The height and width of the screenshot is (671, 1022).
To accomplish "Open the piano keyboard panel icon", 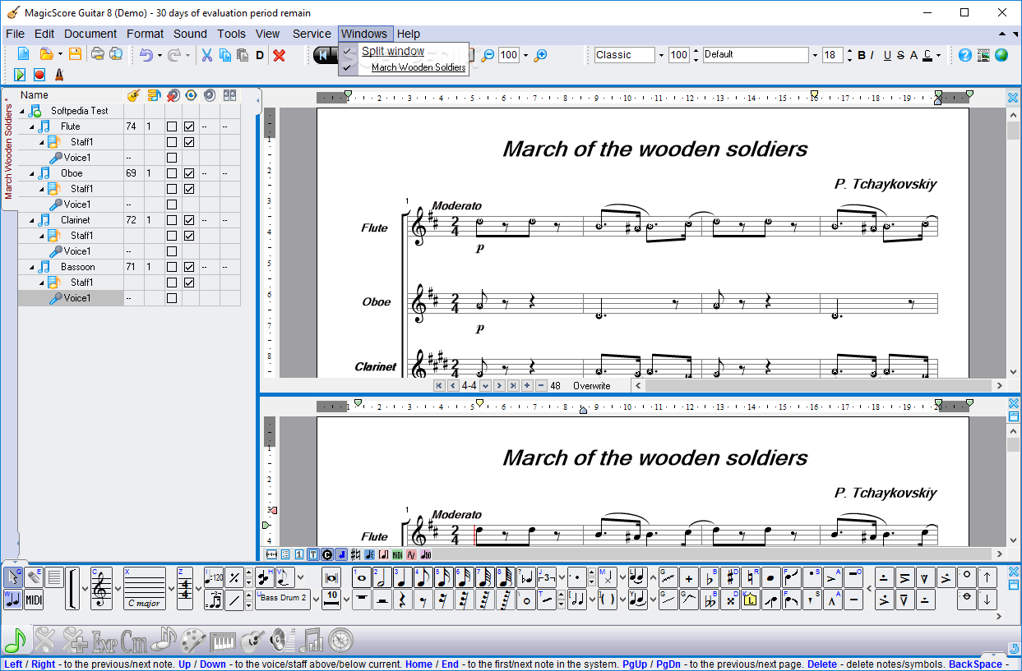I will click(222, 639).
